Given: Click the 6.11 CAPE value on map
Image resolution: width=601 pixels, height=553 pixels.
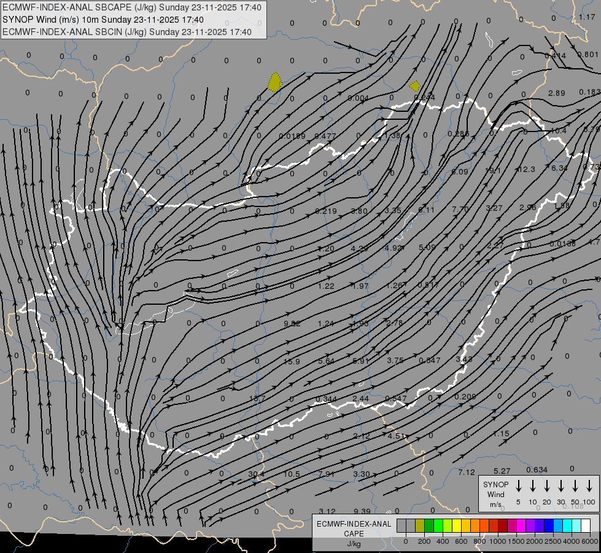Looking at the screenshot, I should coord(426,210).
